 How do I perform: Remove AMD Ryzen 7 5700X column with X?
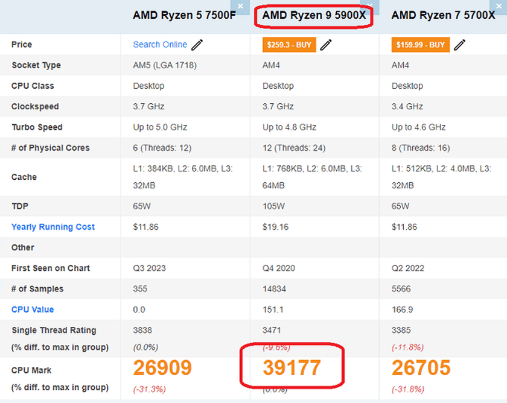click(499, 7)
